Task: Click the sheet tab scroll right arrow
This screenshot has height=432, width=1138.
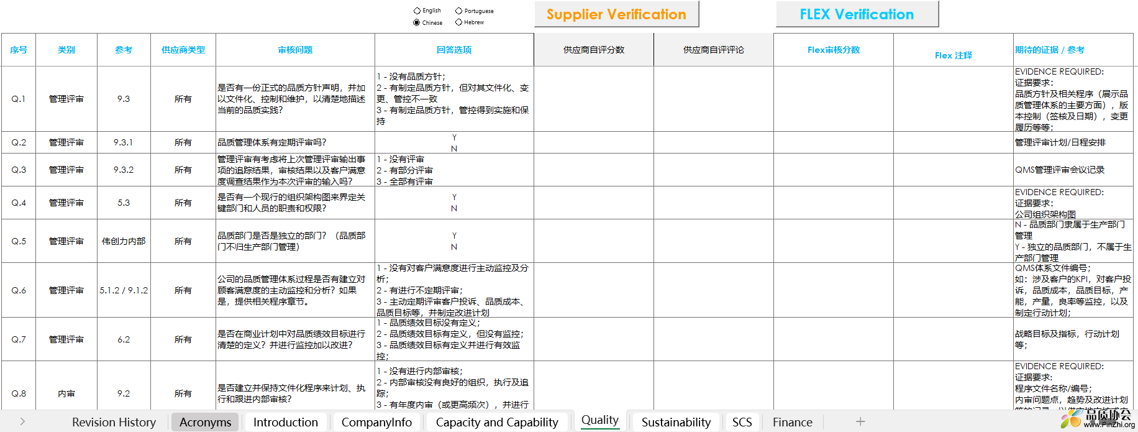Action: click(23, 421)
